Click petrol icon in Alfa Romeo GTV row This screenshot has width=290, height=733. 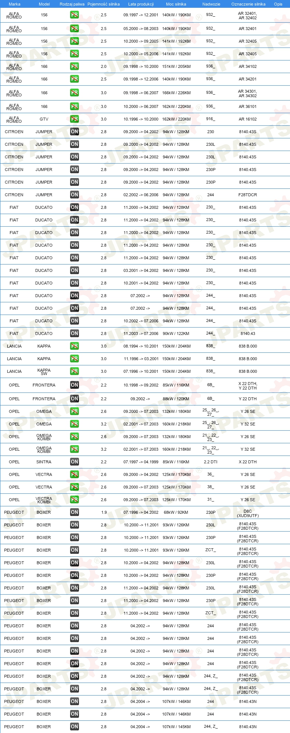75,119
